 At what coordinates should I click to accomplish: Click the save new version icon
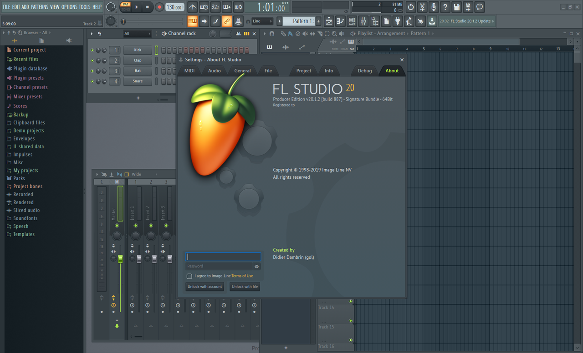click(x=468, y=7)
